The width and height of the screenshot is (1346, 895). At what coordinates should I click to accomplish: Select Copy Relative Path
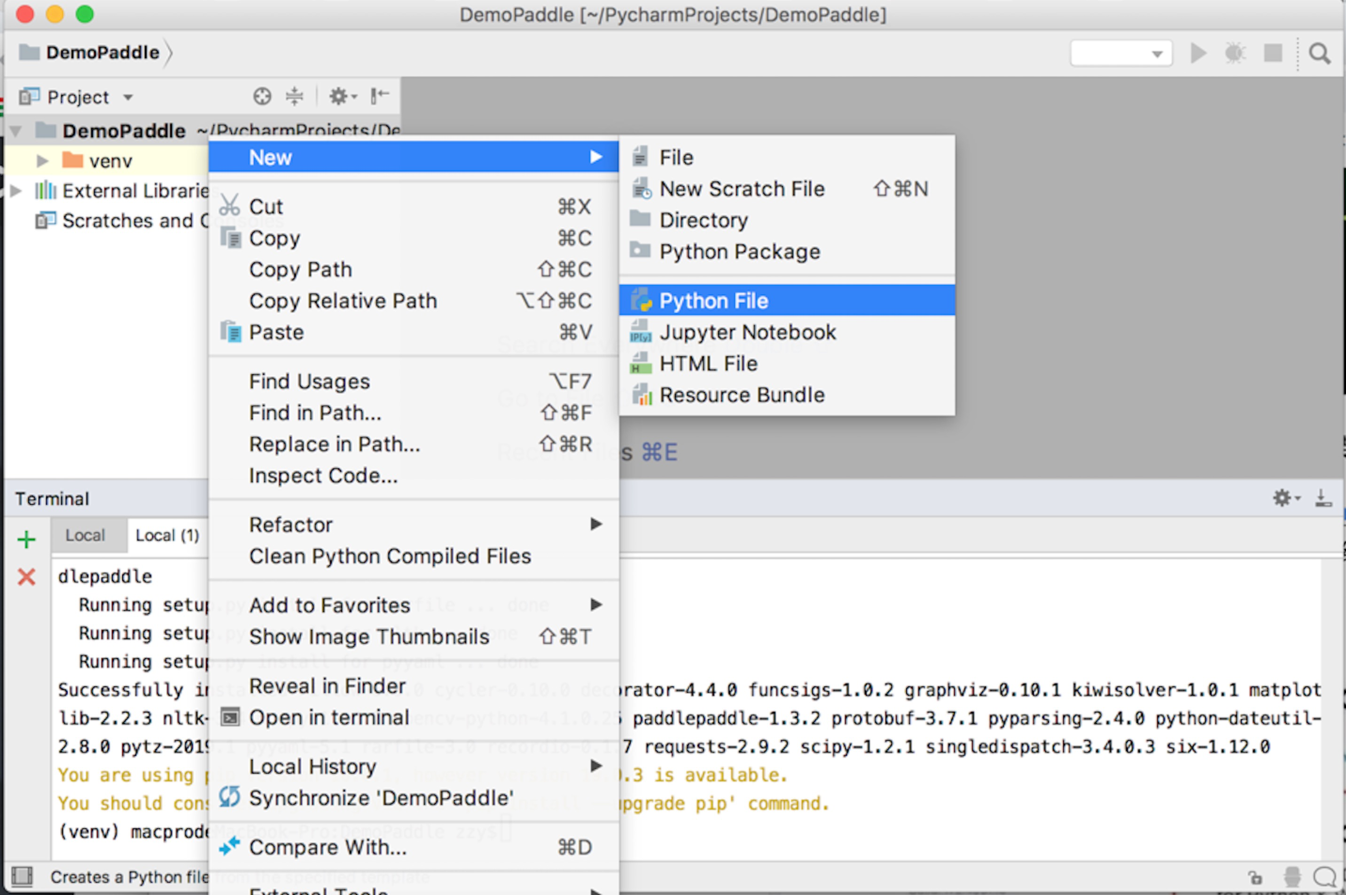[x=413, y=300]
